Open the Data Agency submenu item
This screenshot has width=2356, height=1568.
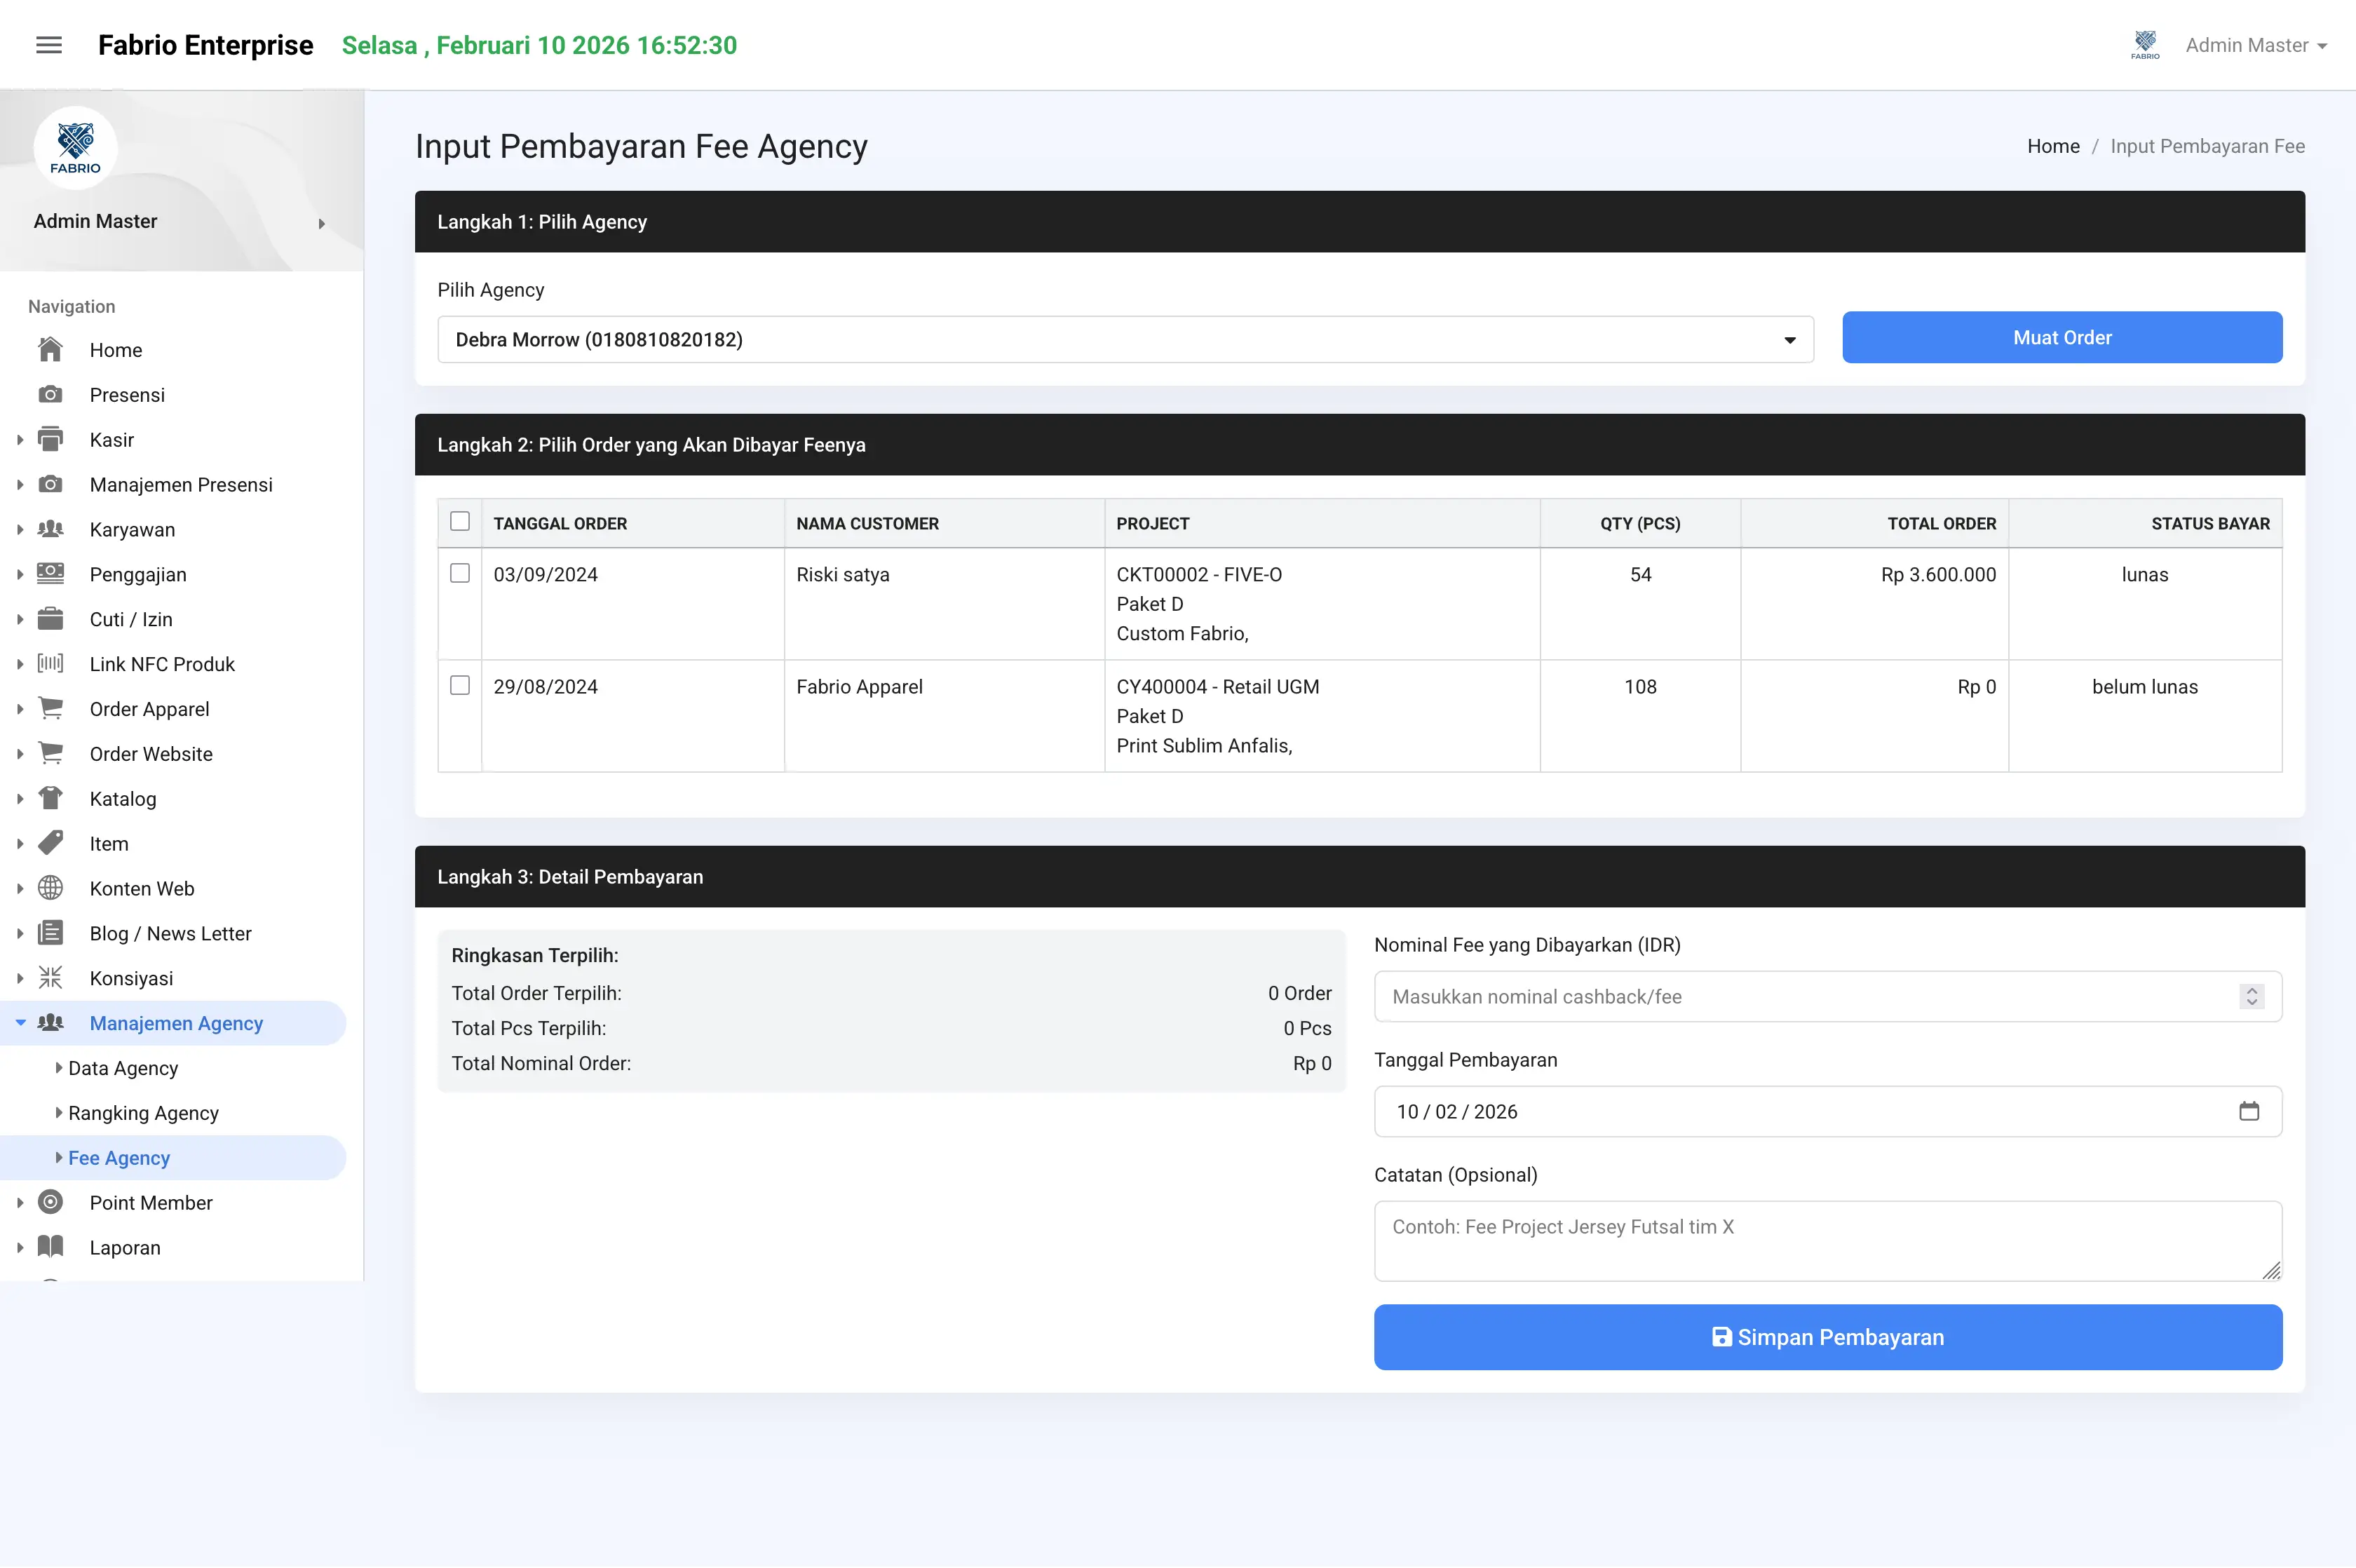coord(123,1068)
